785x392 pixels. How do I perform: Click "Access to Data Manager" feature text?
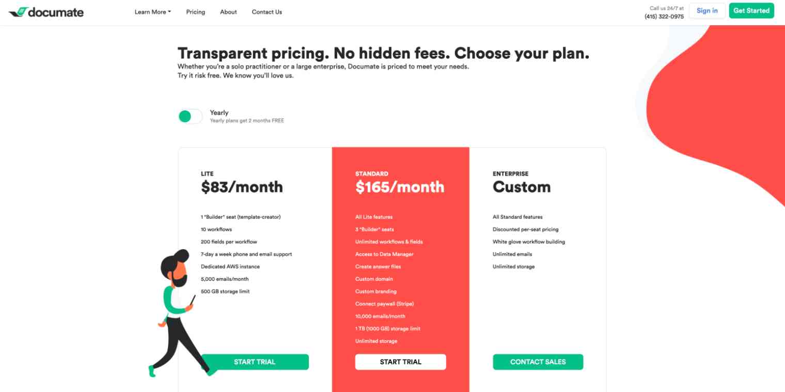click(x=384, y=254)
